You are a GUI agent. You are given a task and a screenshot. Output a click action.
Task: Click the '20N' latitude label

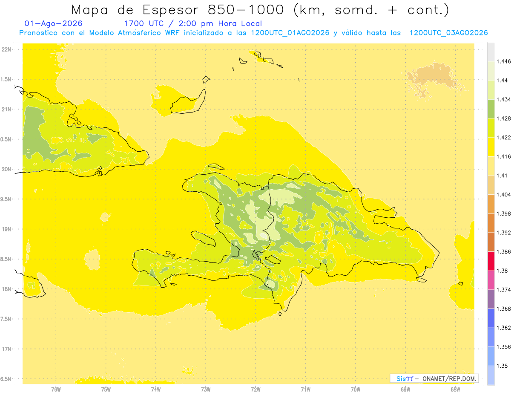coord(7,169)
